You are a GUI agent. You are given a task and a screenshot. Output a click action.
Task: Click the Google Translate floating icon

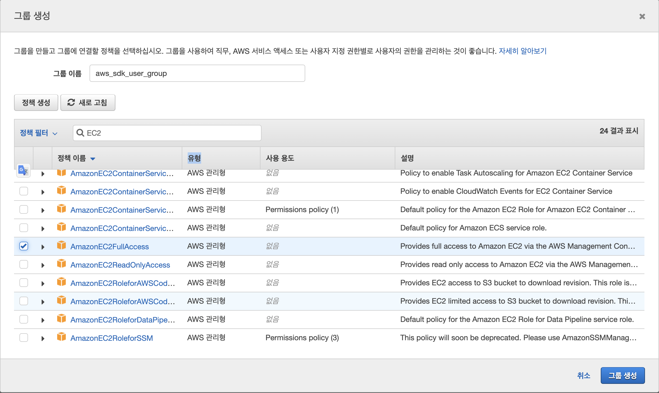pyautogui.click(x=23, y=171)
